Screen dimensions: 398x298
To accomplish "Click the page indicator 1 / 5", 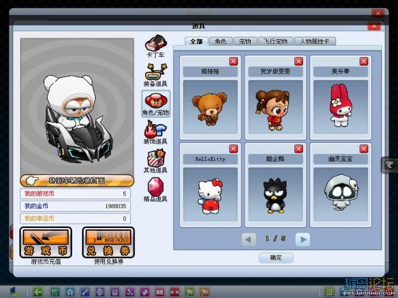I will coord(275,238).
